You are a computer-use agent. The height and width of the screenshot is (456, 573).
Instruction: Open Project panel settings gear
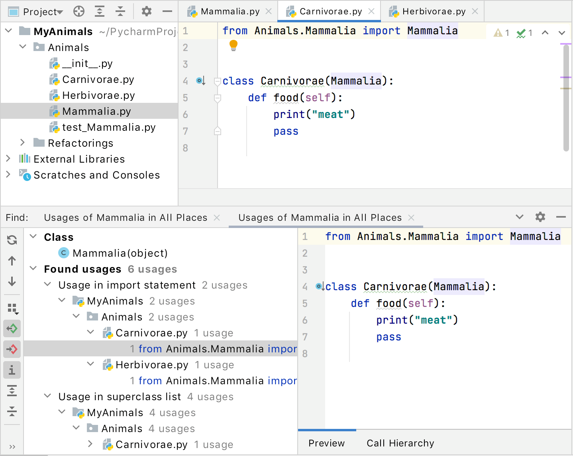click(x=146, y=11)
